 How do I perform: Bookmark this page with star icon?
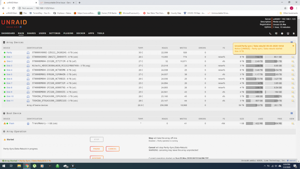[x=285, y=8]
